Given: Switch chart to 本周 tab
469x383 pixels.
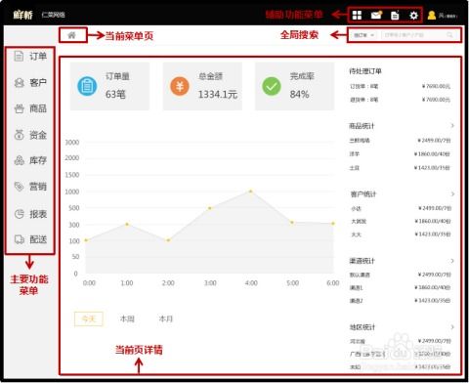Looking at the screenshot, I should click(127, 319).
